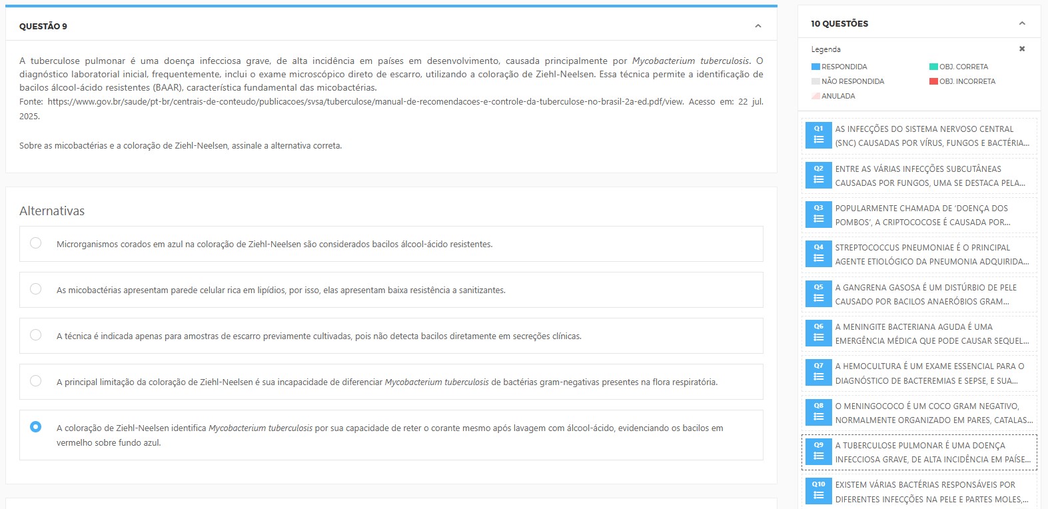This screenshot has width=1048, height=509.
Task: Open Q9 about tuberculose pulmonar
Action: [x=931, y=452]
